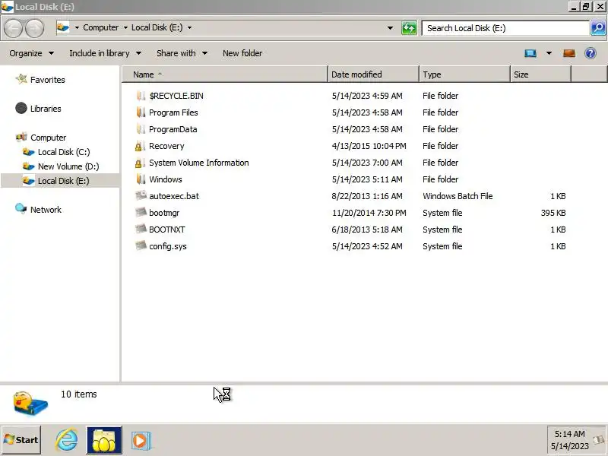Click the Computer breadcrumb
The height and width of the screenshot is (456, 608).
click(x=101, y=27)
